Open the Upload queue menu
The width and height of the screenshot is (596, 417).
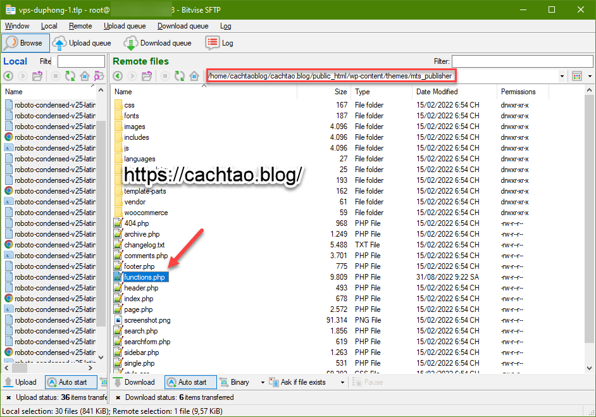[x=125, y=26]
